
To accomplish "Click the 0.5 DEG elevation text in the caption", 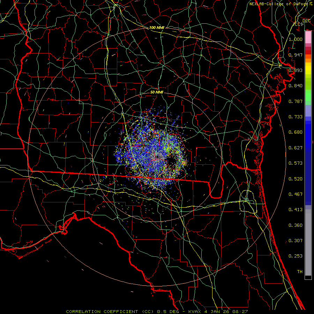I will 169,312.
